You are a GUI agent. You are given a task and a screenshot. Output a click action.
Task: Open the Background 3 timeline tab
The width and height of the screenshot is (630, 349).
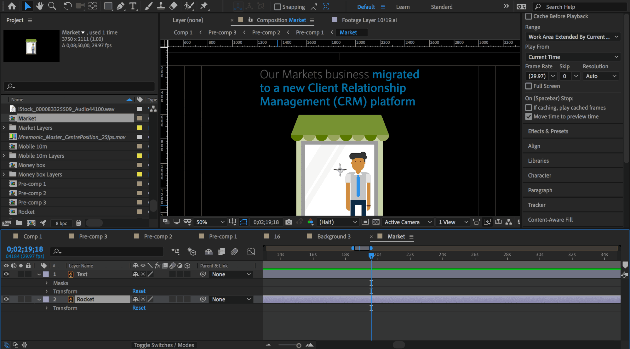[334, 236]
